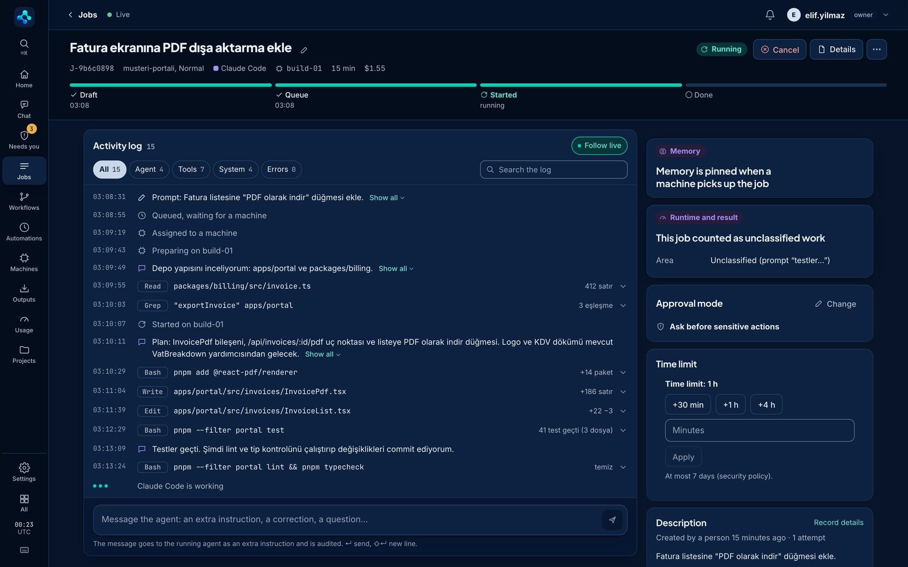Expand the pnpm add react-pdf row chevron
The image size is (908, 567).
(623, 372)
